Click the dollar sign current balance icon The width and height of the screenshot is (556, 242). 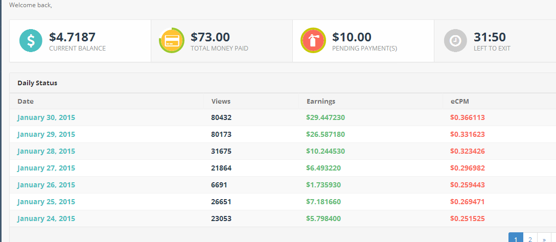31,41
